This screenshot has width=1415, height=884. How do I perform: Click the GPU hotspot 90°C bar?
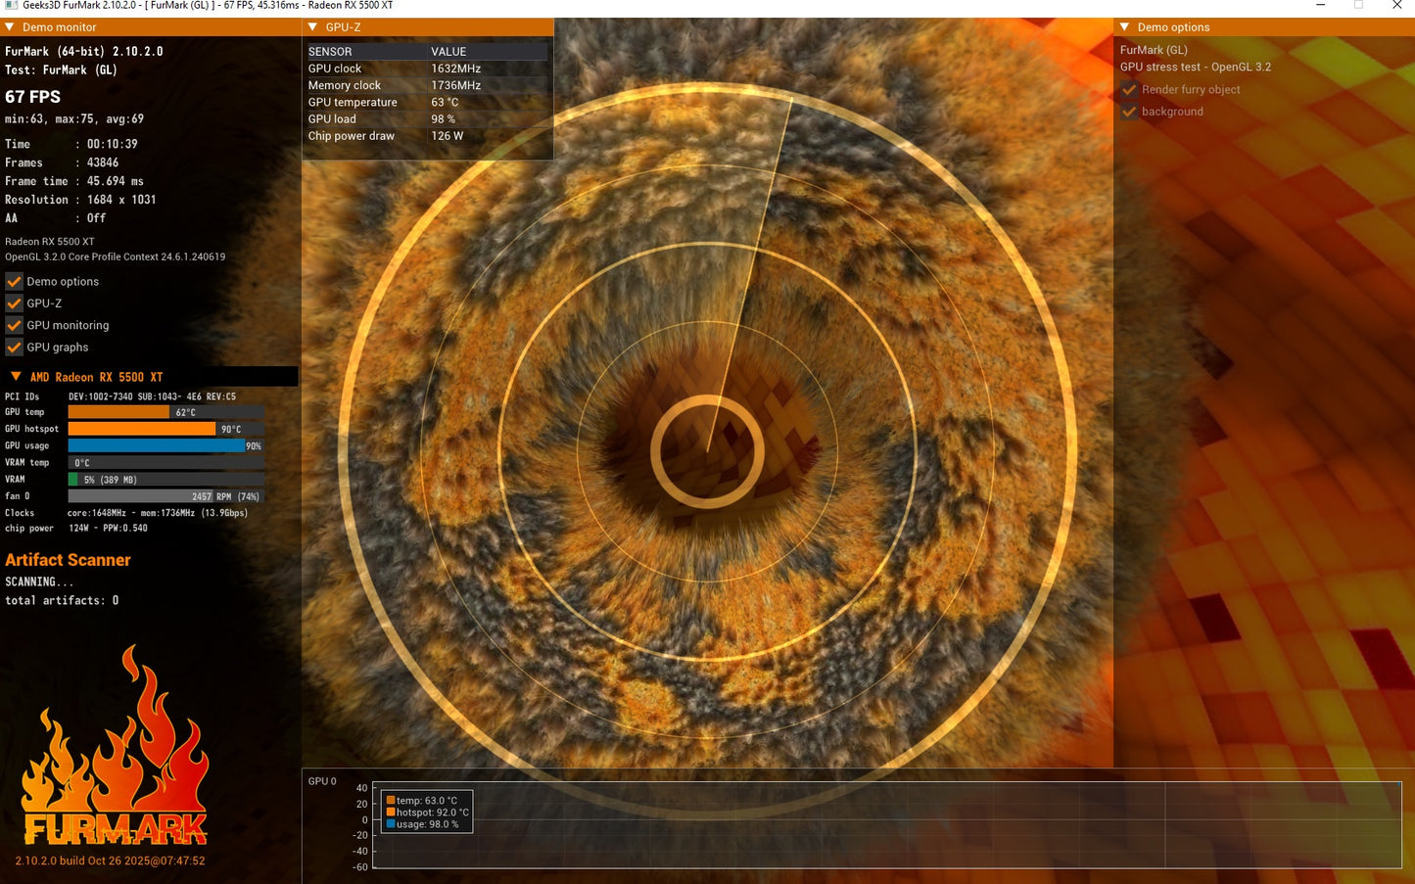point(165,429)
